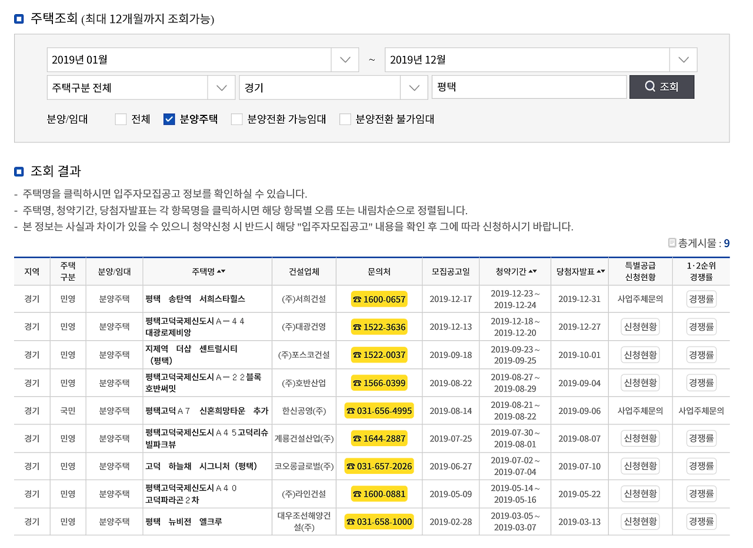Click the 총게시물 document icon
753x548 pixels.
(x=672, y=243)
